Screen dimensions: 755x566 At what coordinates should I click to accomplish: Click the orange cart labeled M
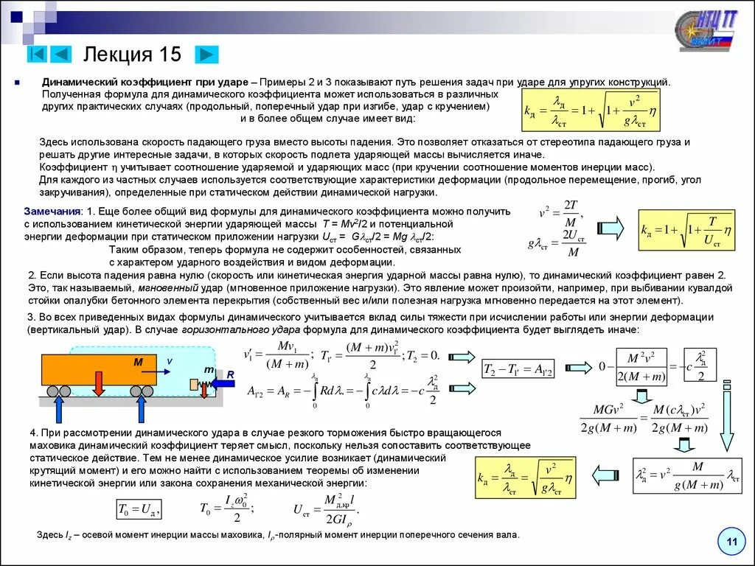tap(100, 370)
